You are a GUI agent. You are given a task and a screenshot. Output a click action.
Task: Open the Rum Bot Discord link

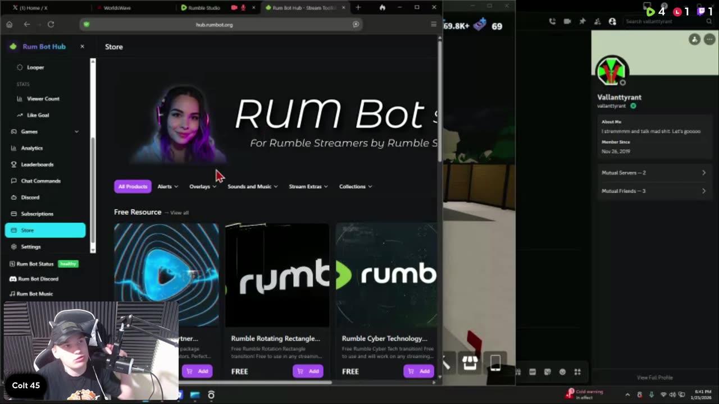pos(34,279)
